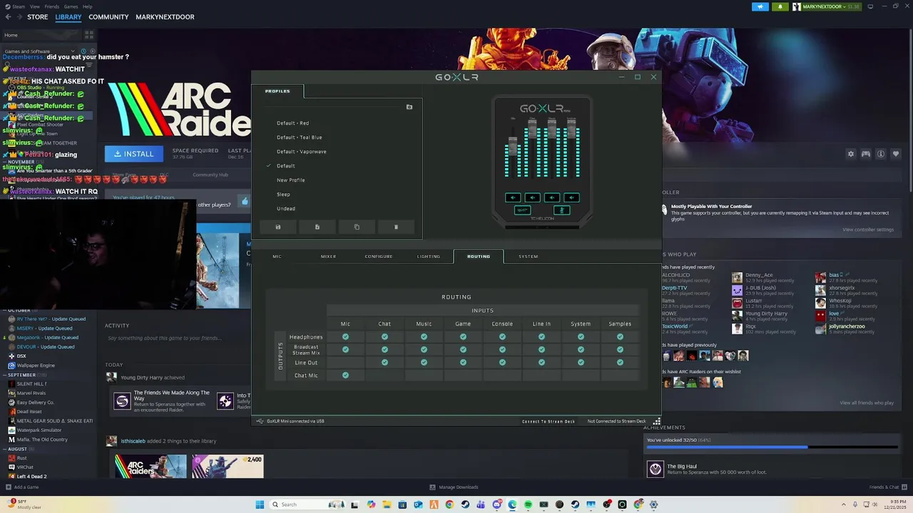The image size is (913, 513).
Task: Toggle Music to Broadcast Stream Mix routing
Action: click(x=424, y=349)
